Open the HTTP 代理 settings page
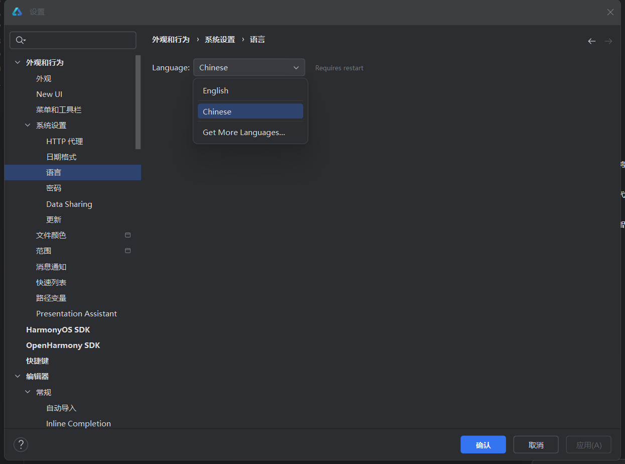 tap(64, 142)
